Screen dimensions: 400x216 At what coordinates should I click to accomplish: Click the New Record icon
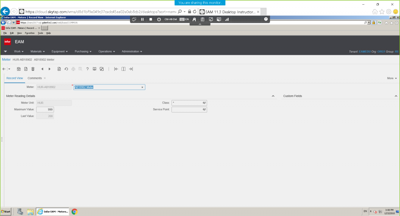click(x=26, y=69)
